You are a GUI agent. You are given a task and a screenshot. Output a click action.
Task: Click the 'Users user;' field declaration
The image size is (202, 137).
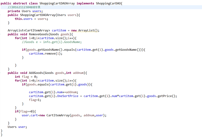point(17,127)
